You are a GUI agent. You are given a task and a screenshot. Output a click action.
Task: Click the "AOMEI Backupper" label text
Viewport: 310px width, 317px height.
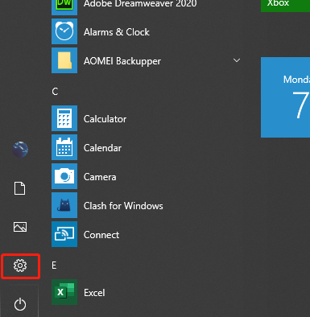pos(122,61)
